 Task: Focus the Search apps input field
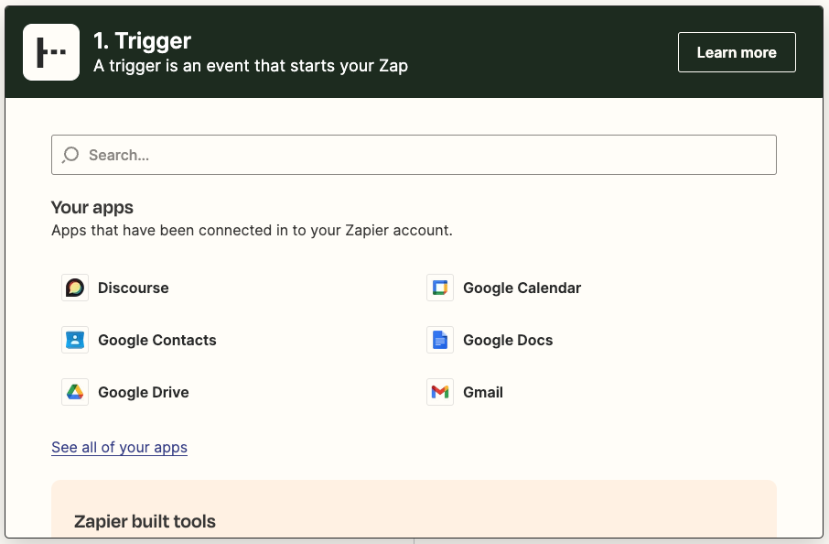pyautogui.click(x=414, y=155)
